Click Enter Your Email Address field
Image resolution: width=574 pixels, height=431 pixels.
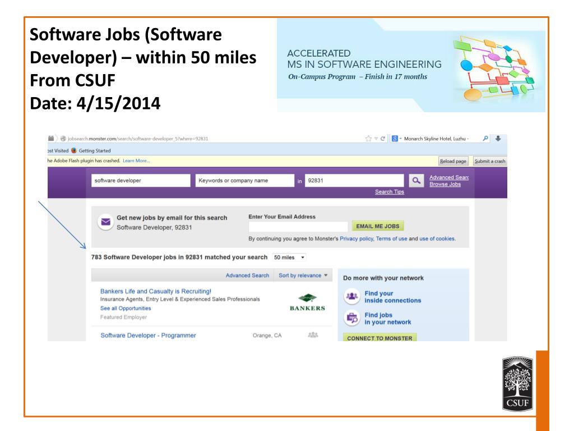pos(298,227)
